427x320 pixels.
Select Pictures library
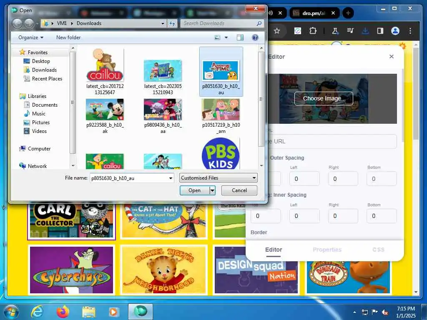[x=40, y=122]
